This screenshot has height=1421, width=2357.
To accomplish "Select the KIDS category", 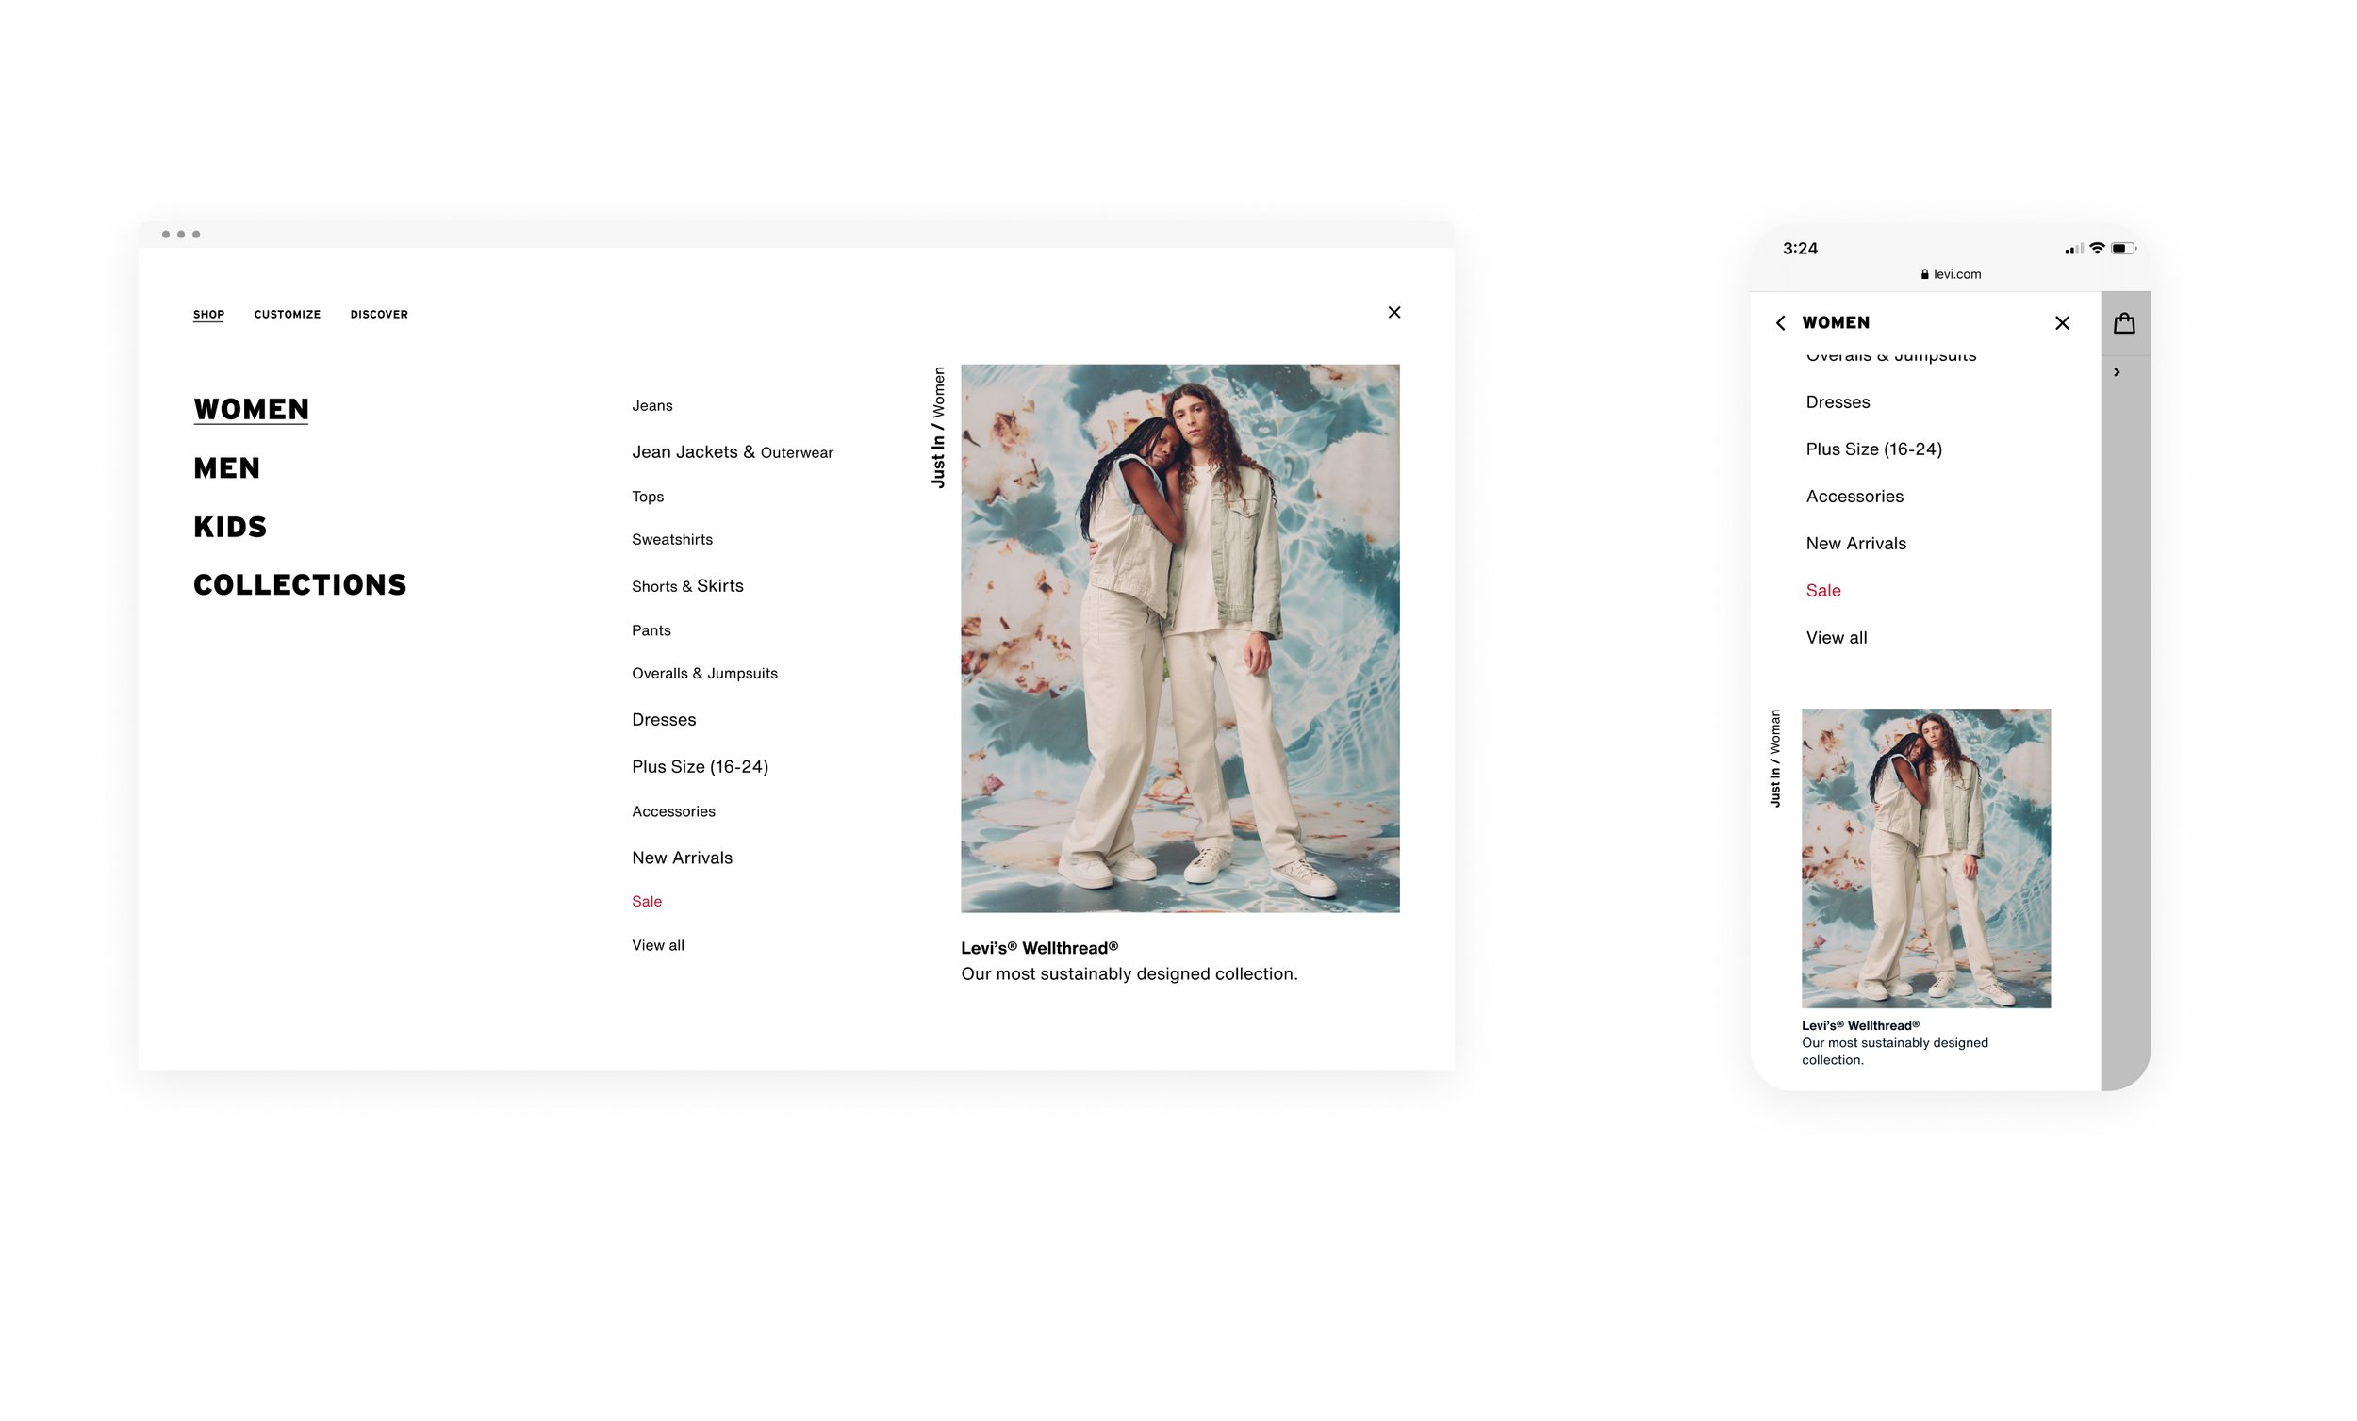I will (230, 527).
